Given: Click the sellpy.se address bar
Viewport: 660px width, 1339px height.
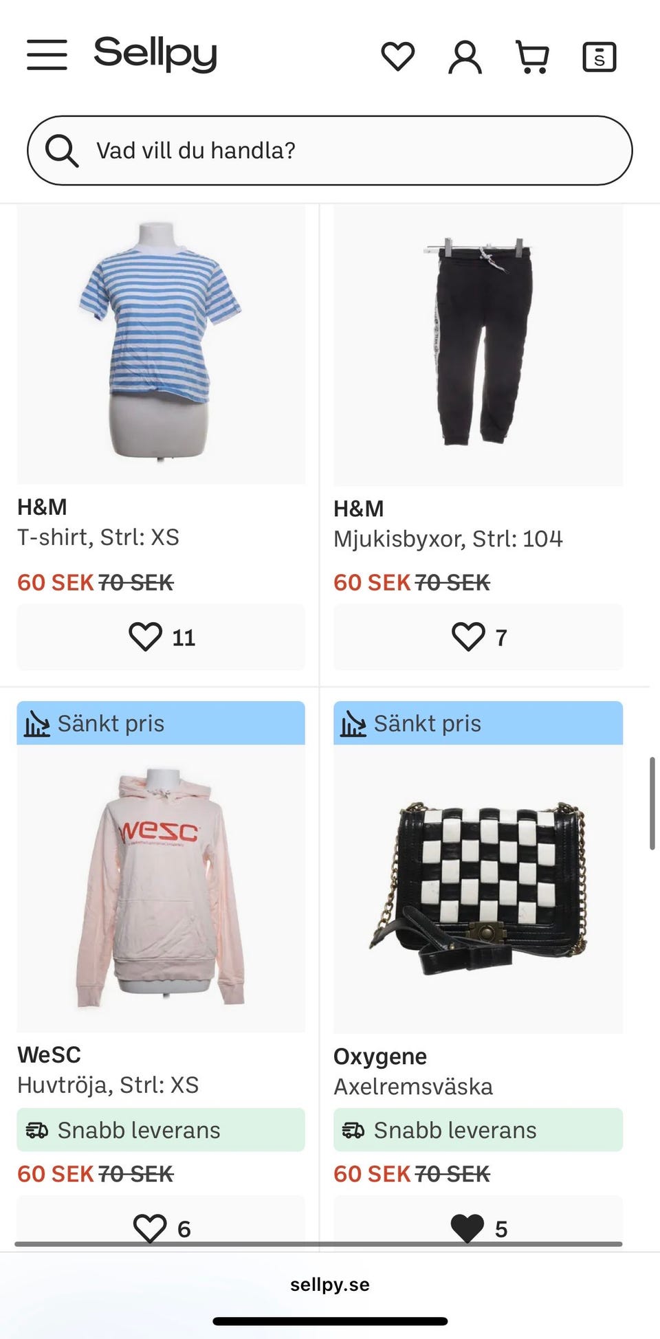Looking at the screenshot, I should pyautogui.click(x=330, y=1285).
